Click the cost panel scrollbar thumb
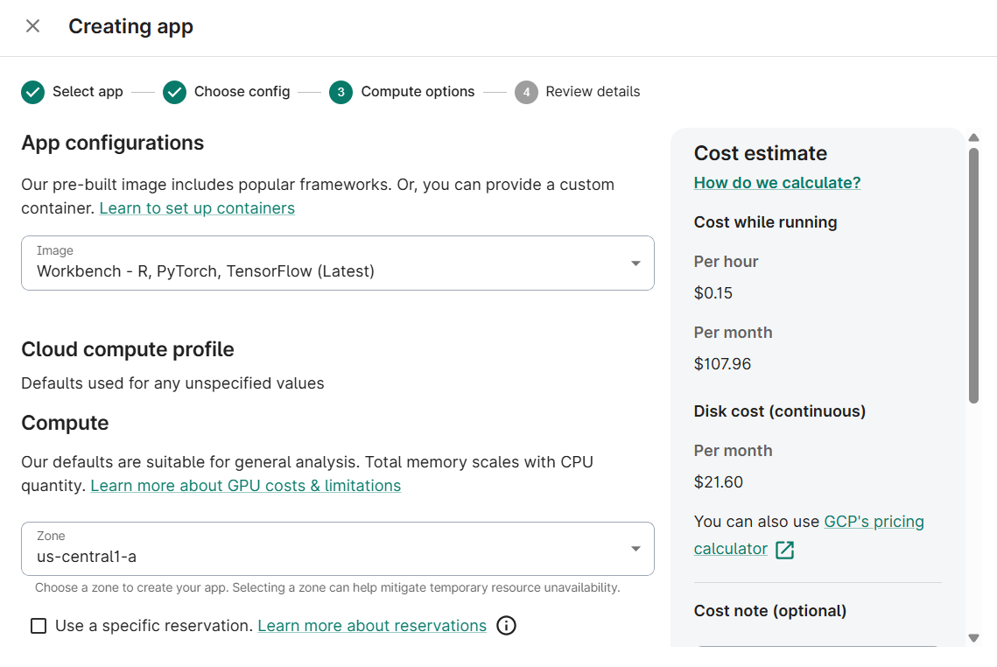 pyautogui.click(x=973, y=276)
